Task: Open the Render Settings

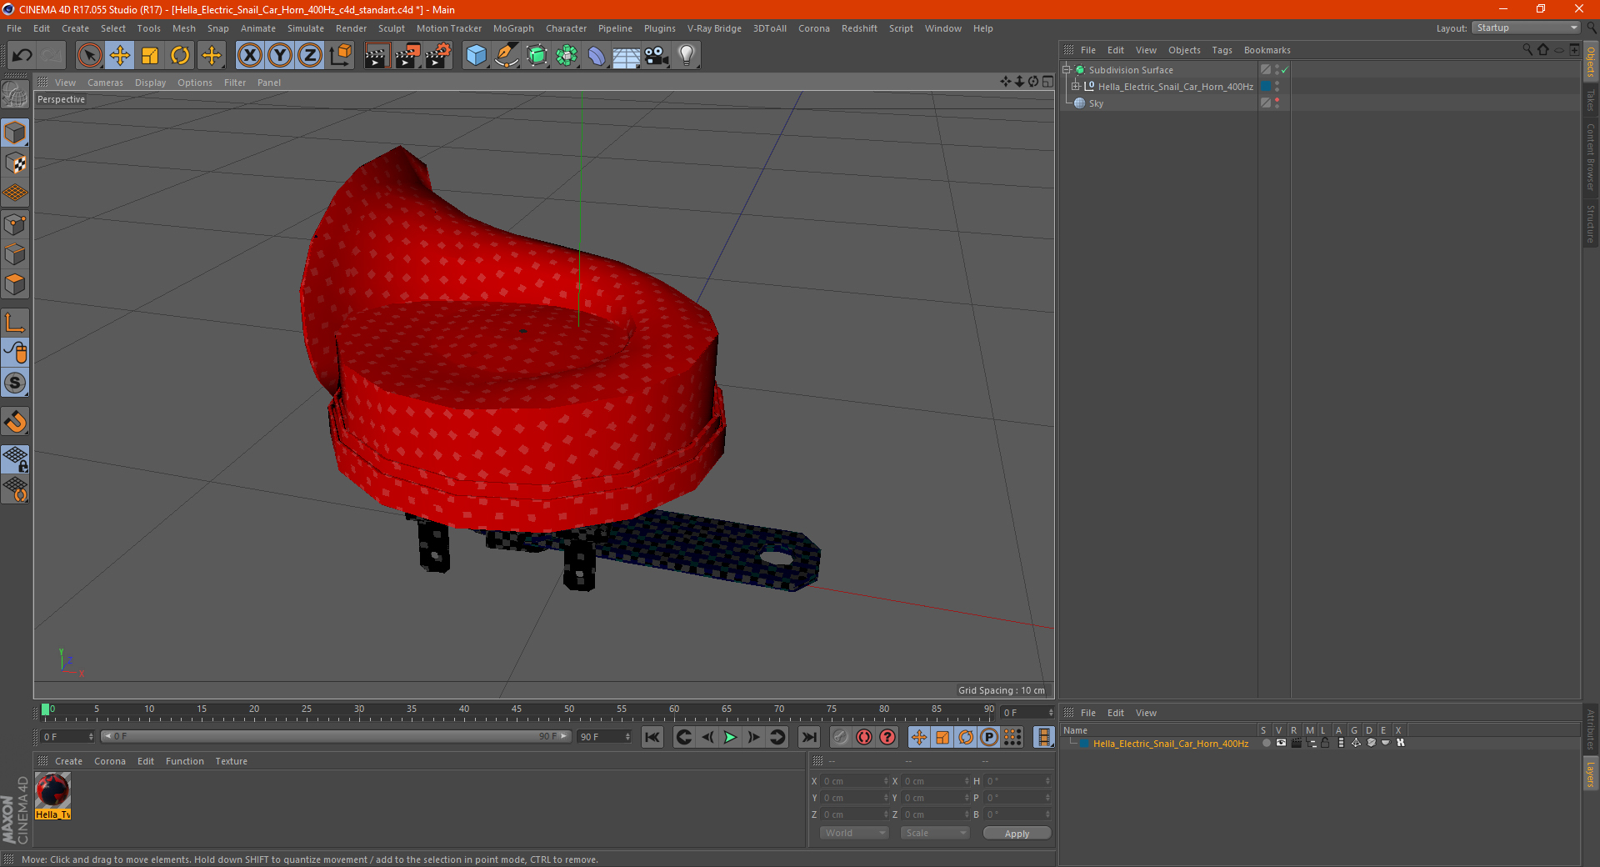Action: coord(438,56)
